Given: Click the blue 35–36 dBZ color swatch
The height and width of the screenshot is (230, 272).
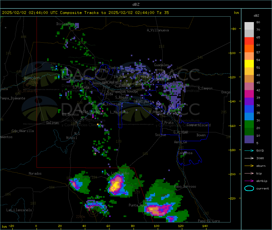Looking at the screenshot, I should click(249, 109).
